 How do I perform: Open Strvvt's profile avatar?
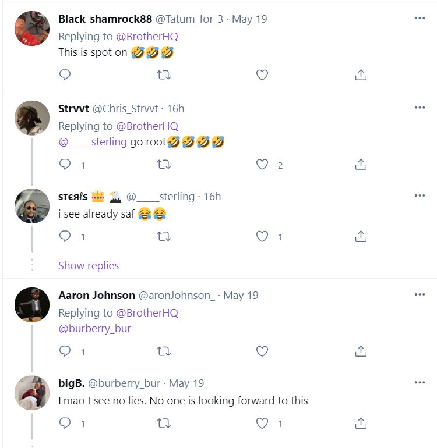[31, 118]
